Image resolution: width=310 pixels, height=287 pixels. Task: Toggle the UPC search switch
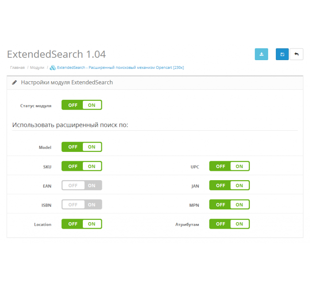pyautogui.click(x=229, y=166)
